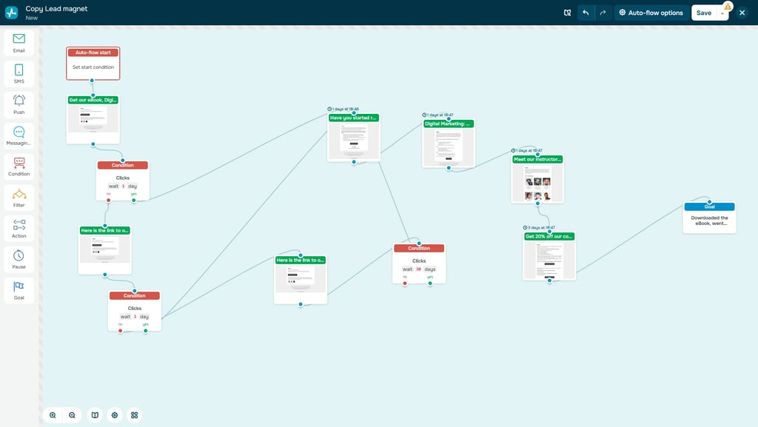
Task: Select the Filter block in sidebar
Action: tap(19, 198)
